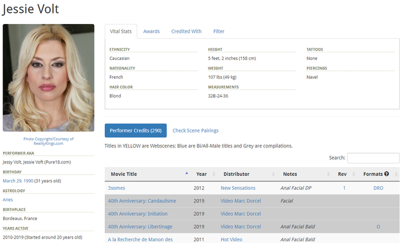Click the Formats help question-mark icon
Image resolution: width=401 pixels, height=243 pixels.
pyautogui.click(x=386, y=174)
